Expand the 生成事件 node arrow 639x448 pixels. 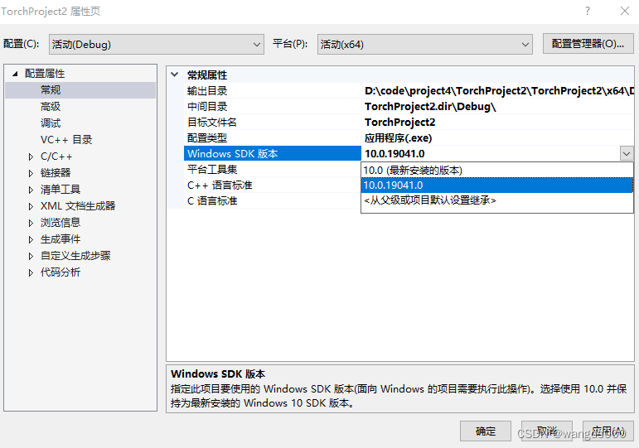pos(31,239)
